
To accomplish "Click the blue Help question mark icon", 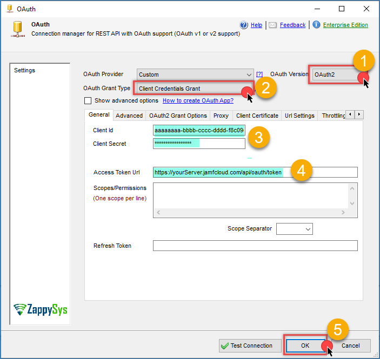I will click(244, 25).
